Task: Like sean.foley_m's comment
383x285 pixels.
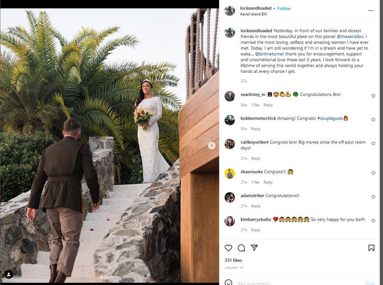Action: (x=373, y=96)
